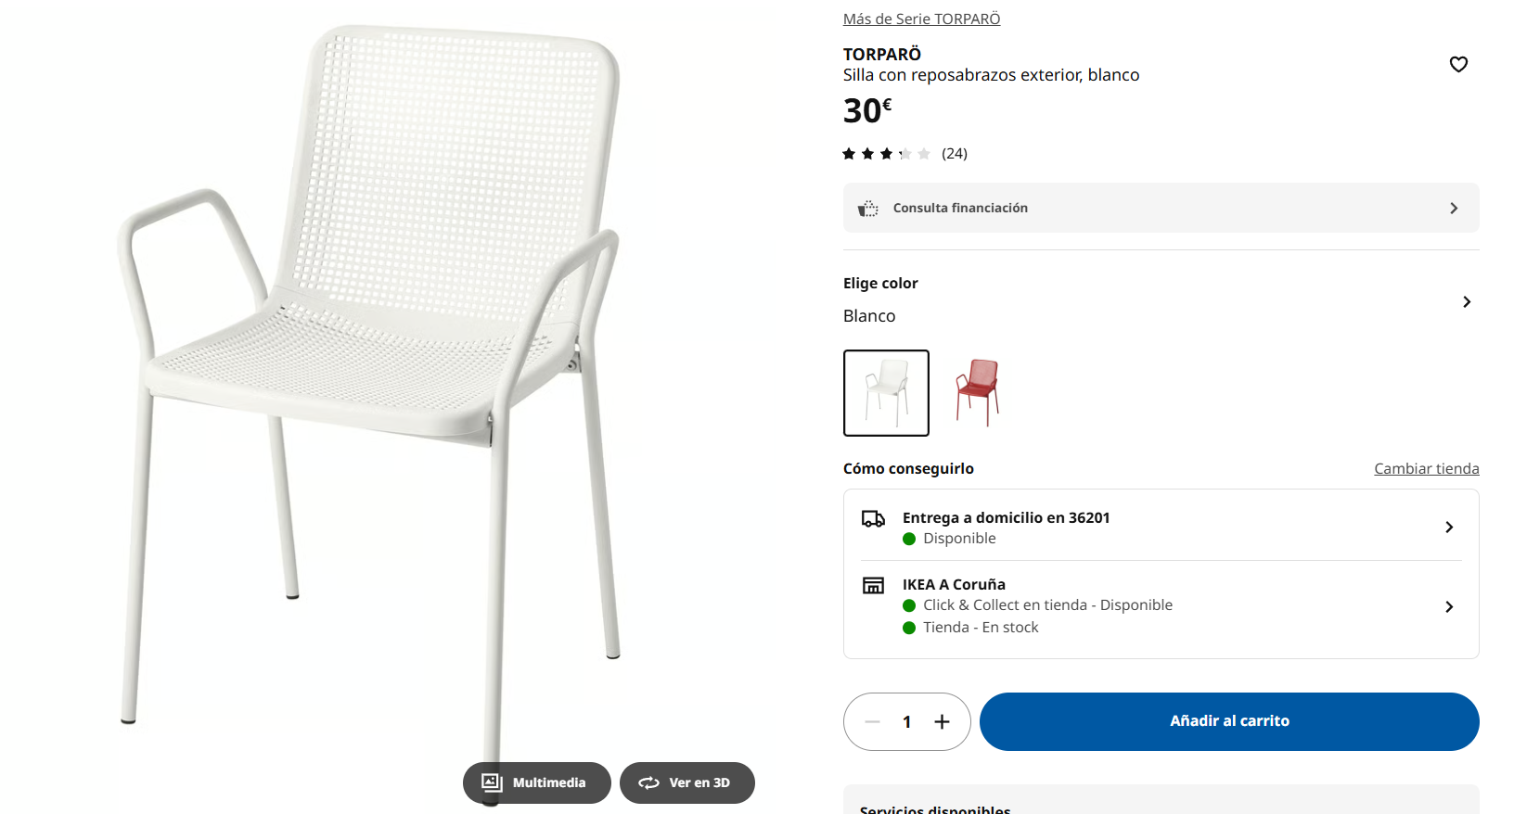The width and height of the screenshot is (1514, 814).
Task: Follow the Más de Serie TORPARÖ link
Action: tap(921, 19)
